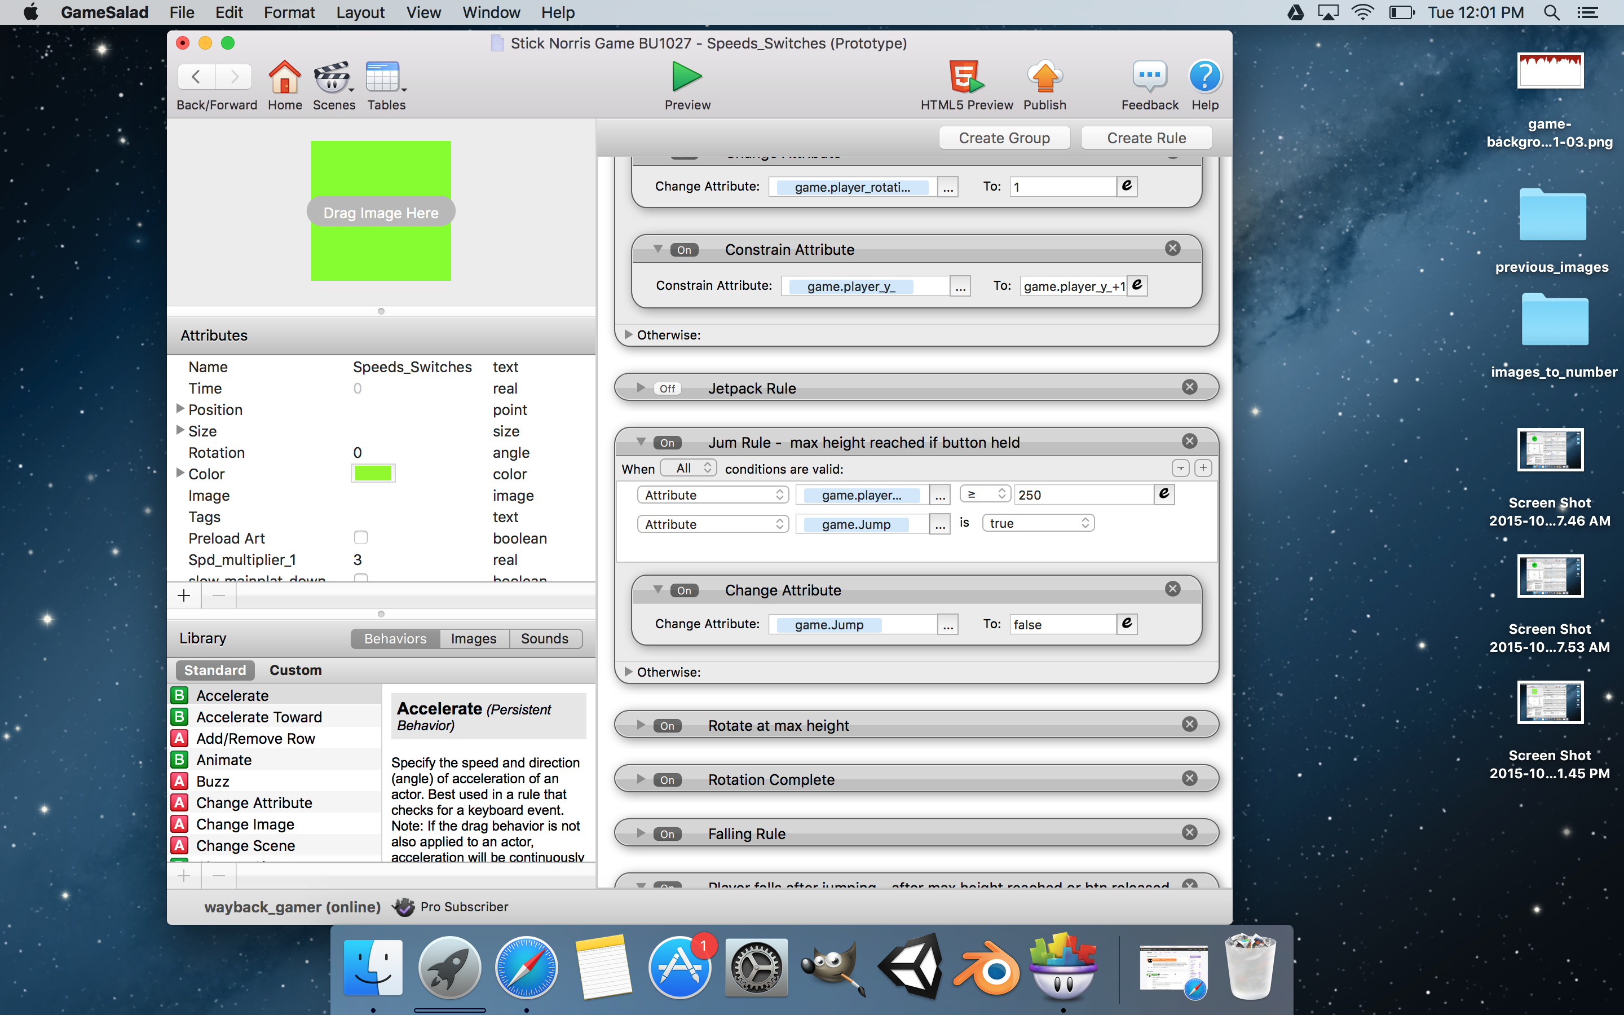Open game-background PNG on the desktop
Screen dimensions: 1624x1015
(1550, 70)
